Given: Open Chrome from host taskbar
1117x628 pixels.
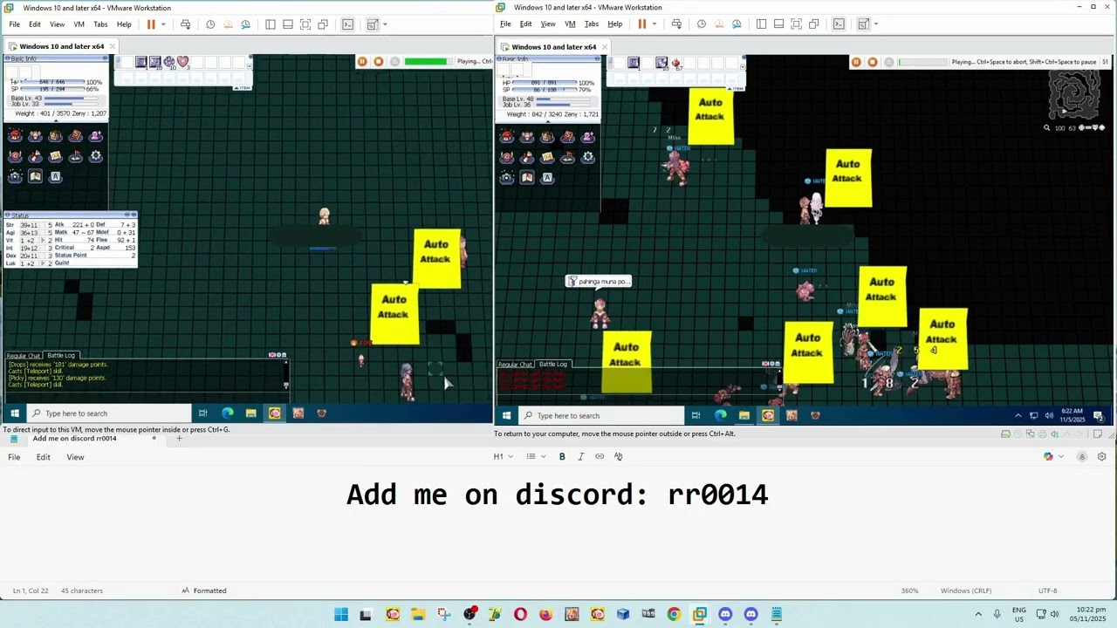Looking at the screenshot, I should coord(674,615).
